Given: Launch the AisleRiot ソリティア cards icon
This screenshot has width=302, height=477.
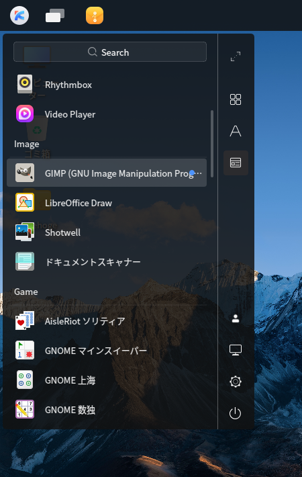Looking at the screenshot, I should pos(25,320).
